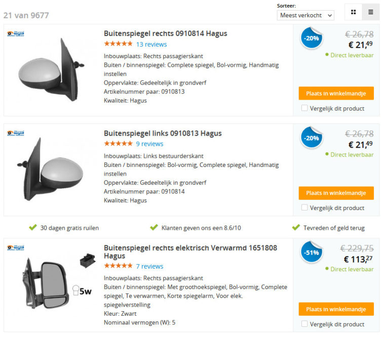The width and height of the screenshot is (381, 337).
Task: Add Buitenspiegel links 0910813 to winkelmandje
Action: 336,193
